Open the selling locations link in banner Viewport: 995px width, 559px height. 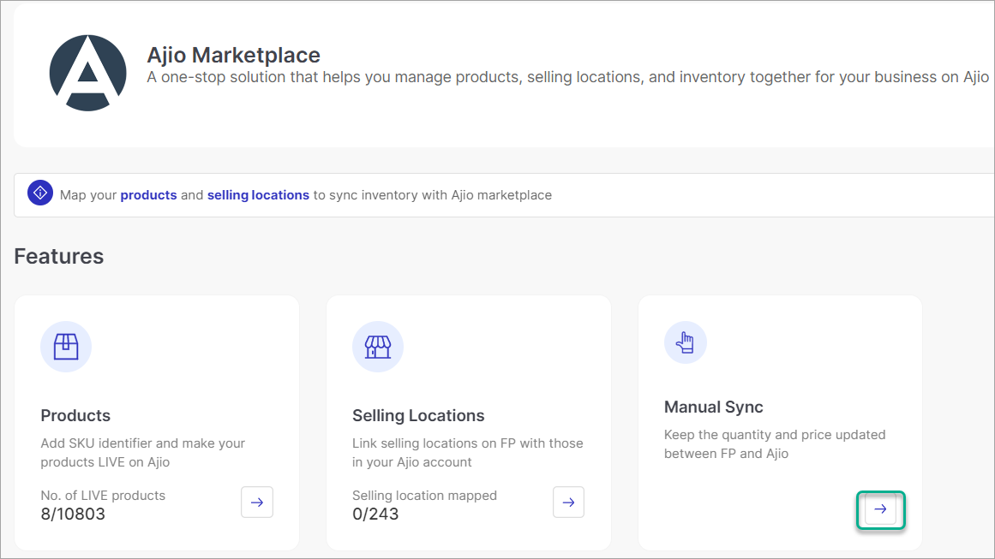[x=258, y=194]
